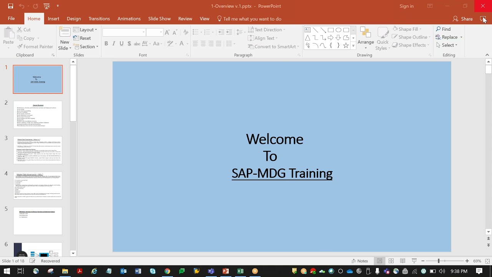
Task: Toggle Bold formatting
Action: pyautogui.click(x=106, y=44)
